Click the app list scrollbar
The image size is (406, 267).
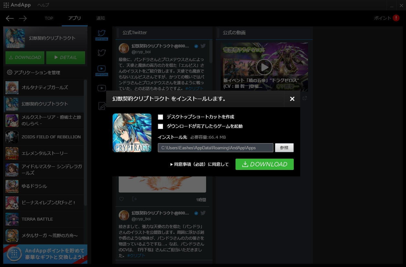[x=85, y=143]
